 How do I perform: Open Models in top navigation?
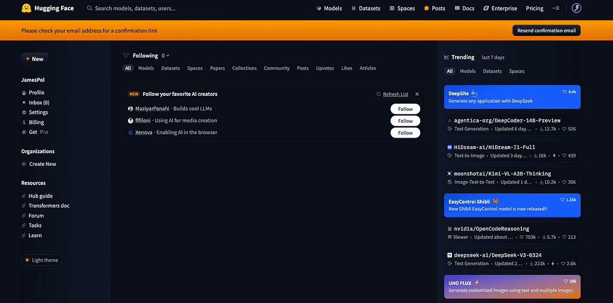click(329, 8)
